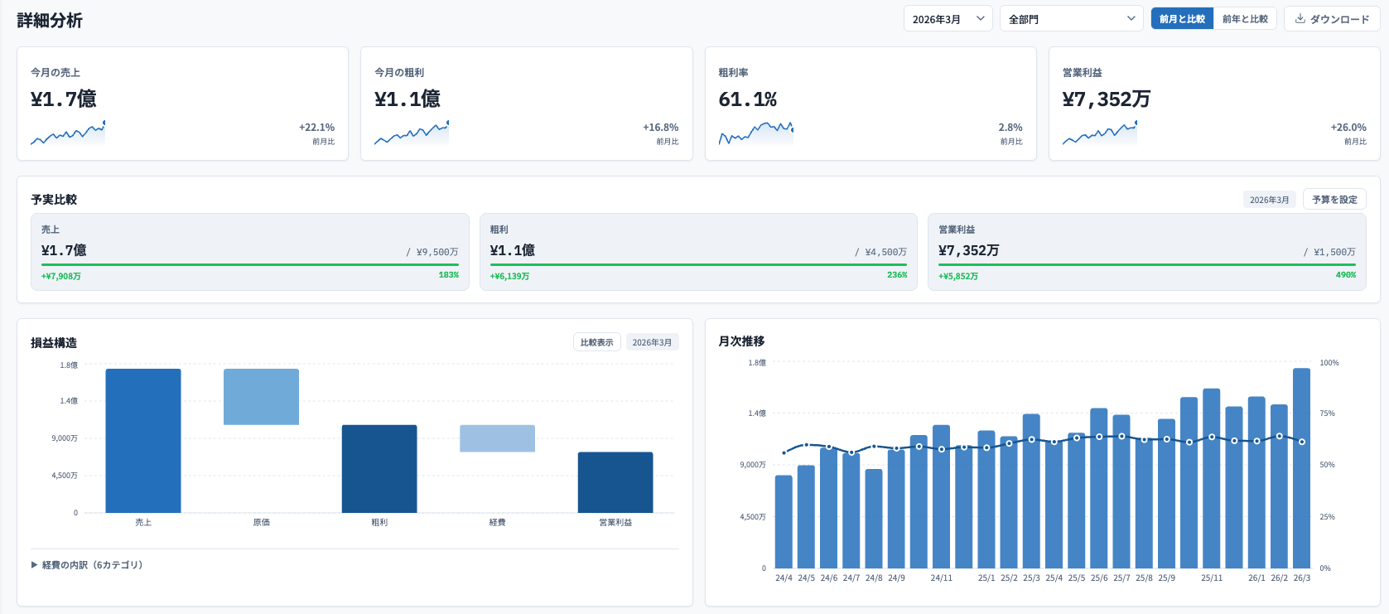Click the download icon in the header

1300,19
